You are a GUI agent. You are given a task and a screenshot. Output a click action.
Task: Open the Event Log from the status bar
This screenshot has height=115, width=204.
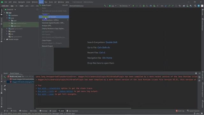pyautogui.click(x=180, y=111)
